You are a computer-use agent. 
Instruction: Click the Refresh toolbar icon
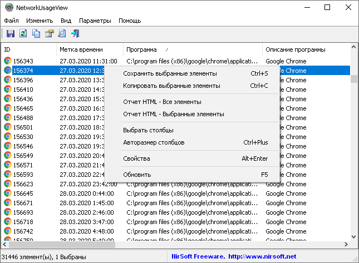(23, 33)
